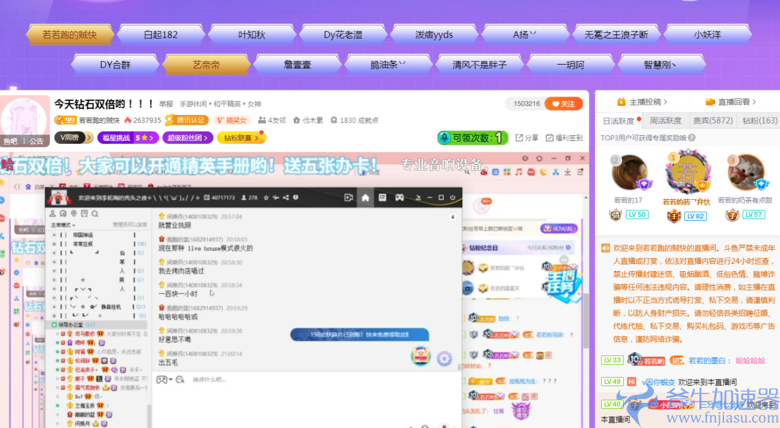Expand the 脆油条 tab dropdown
The height and width of the screenshot is (428, 780).
[x=388, y=65]
